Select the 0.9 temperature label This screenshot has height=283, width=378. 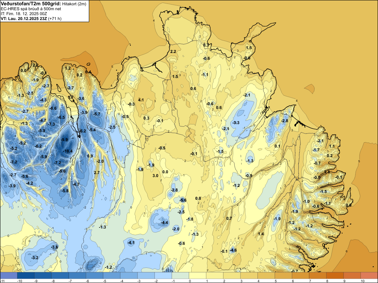(90, 156)
